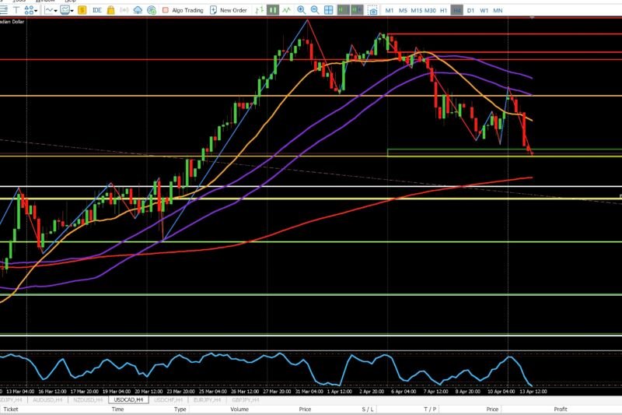Sort trades by Volume column
The image size is (622, 415).
click(x=239, y=410)
